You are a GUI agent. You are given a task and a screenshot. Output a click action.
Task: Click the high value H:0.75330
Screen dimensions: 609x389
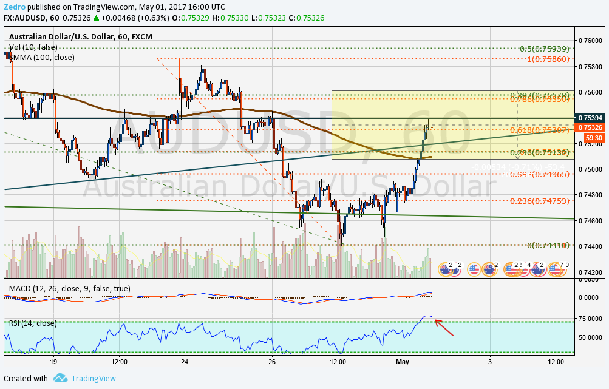(230, 18)
